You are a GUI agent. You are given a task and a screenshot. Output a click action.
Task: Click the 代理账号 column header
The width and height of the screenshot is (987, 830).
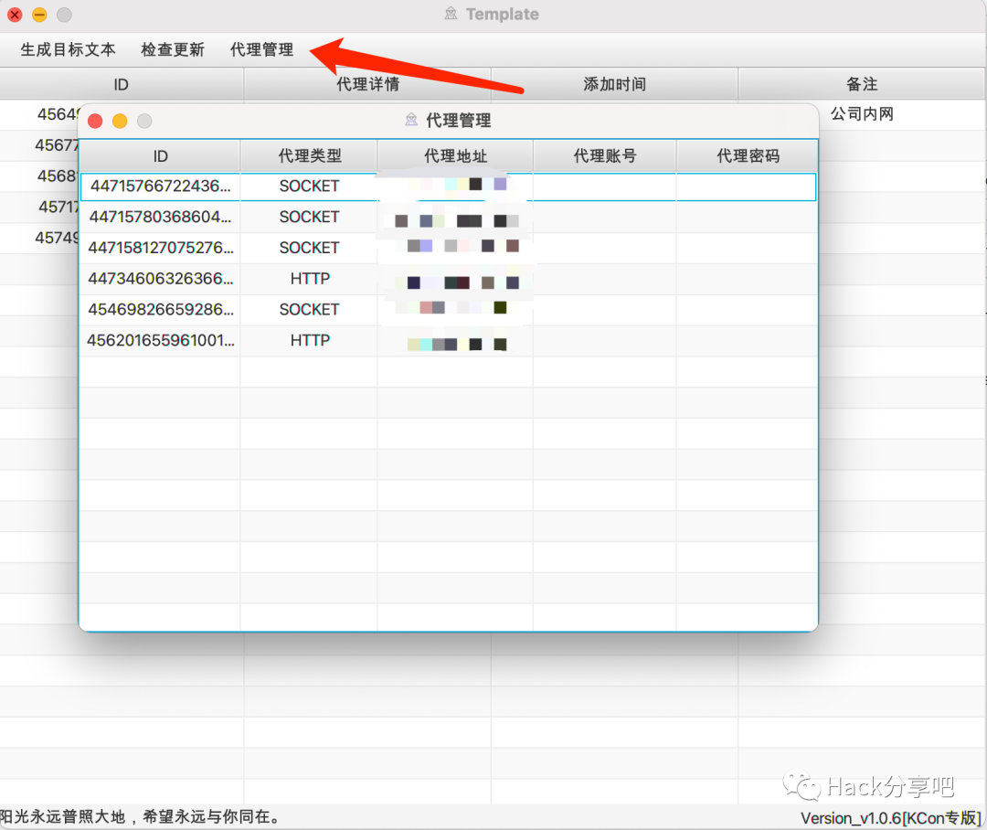[604, 155]
